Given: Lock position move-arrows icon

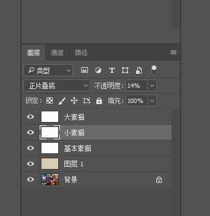Looking at the screenshot, I should 74,101.
